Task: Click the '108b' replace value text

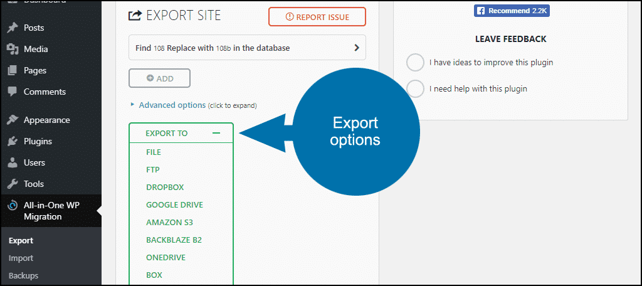Action: [x=224, y=48]
